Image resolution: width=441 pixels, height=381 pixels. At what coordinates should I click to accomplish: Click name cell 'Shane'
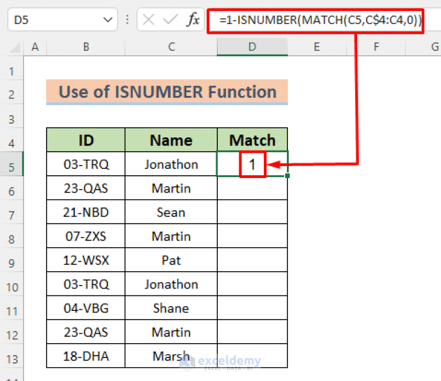click(171, 308)
